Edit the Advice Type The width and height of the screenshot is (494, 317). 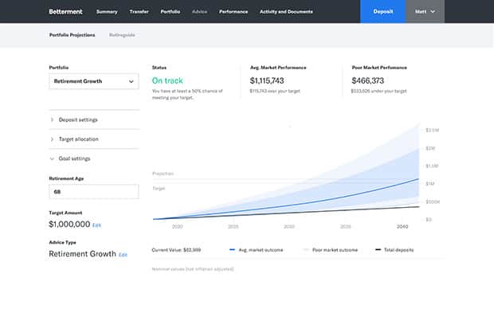pyautogui.click(x=123, y=255)
